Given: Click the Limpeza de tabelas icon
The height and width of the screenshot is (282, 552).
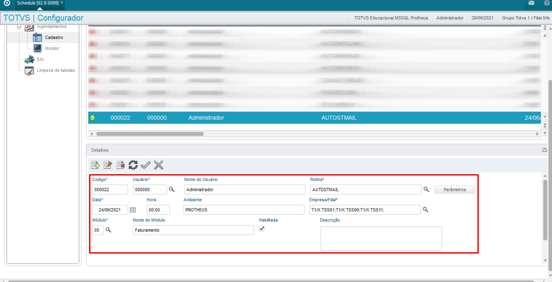Looking at the screenshot, I should click(x=29, y=70).
